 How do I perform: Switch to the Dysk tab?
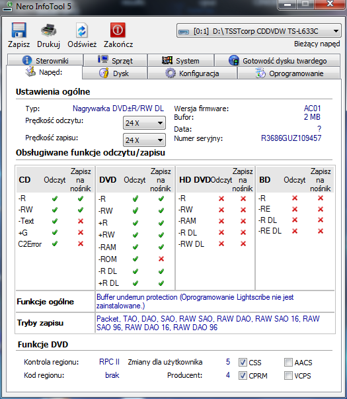click(114, 73)
